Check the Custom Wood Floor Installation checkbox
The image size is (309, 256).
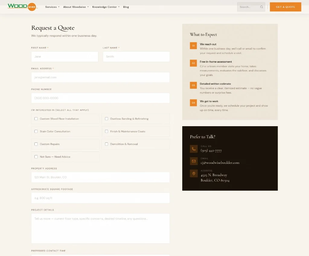tap(36, 119)
